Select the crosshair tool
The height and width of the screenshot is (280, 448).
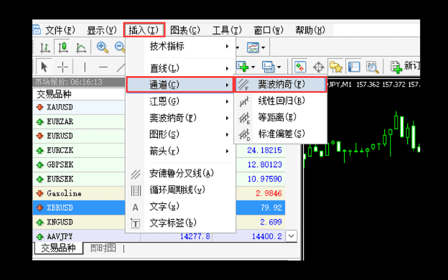pyautogui.click(x=63, y=67)
